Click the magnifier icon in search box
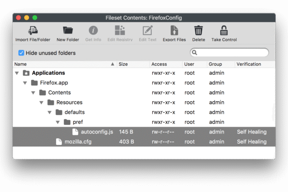Screen dimensions: 288x192 point(194,53)
